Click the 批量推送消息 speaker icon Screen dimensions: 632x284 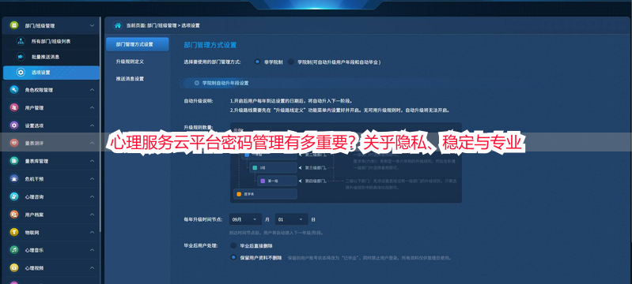tap(20, 57)
